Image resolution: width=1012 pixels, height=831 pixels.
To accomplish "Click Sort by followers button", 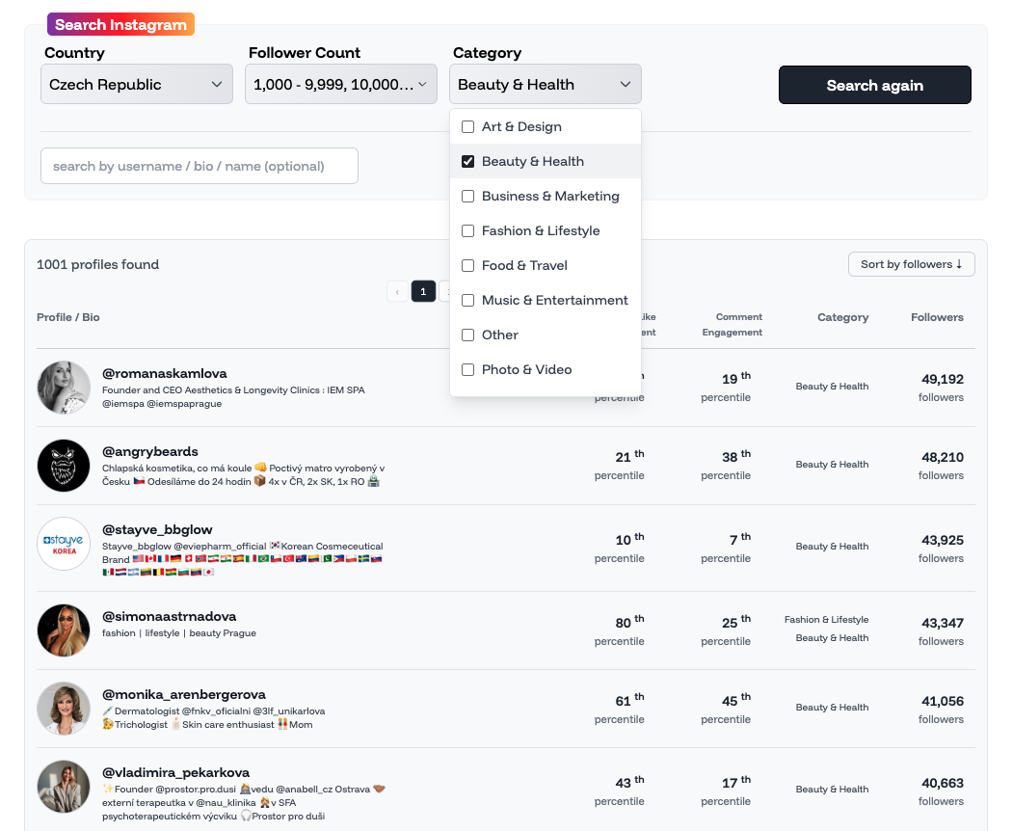I will click(911, 264).
